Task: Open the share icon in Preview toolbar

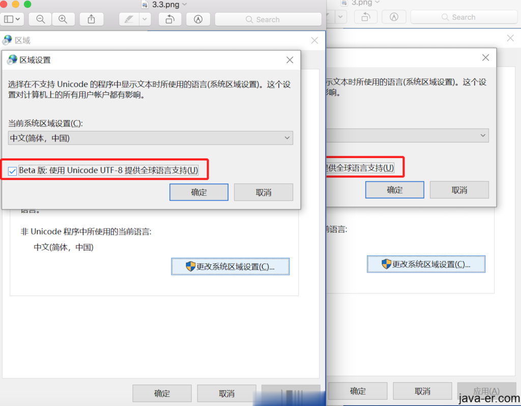Action: pyautogui.click(x=92, y=19)
